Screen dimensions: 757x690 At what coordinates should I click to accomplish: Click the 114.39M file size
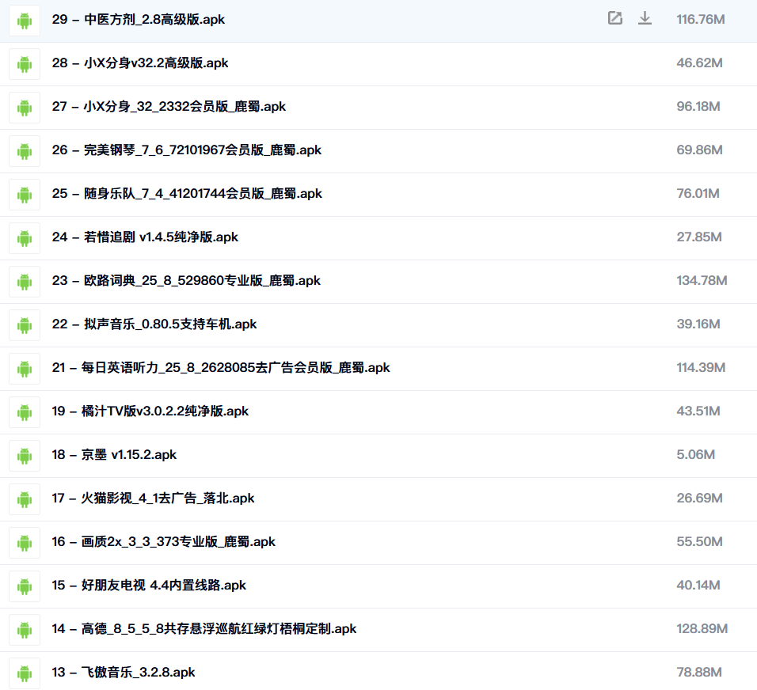701,367
